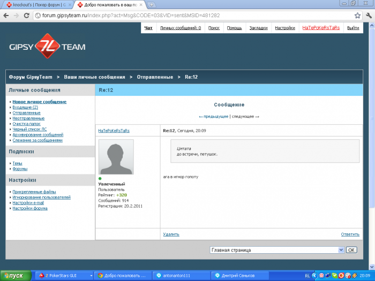The image size is (375, 281).
Task: Open the Чат link in top menu
Action: point(148,28)
